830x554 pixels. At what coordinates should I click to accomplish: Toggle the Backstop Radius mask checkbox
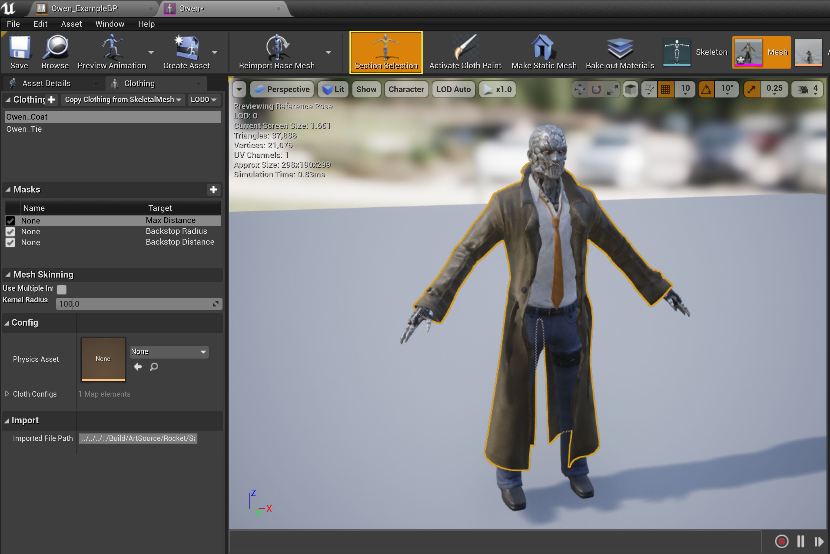[x=10, y=232]
